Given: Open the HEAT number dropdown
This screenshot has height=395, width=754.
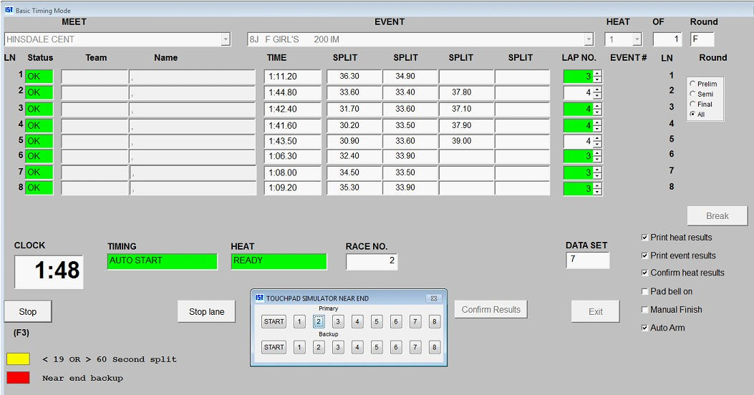Looking at the screenshot, I should pyautogui.click(x=637, y=40).
